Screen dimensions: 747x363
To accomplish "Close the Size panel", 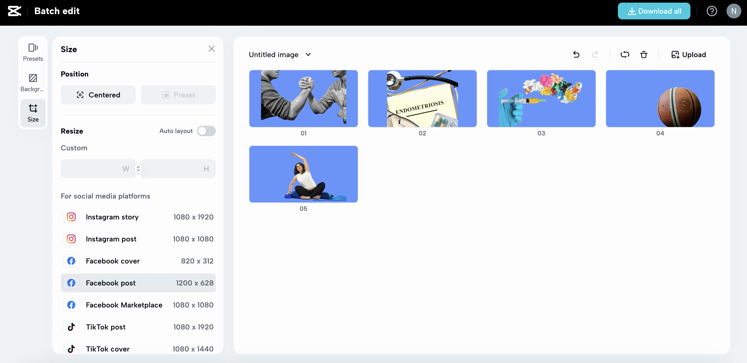I will tap(211, 49).
